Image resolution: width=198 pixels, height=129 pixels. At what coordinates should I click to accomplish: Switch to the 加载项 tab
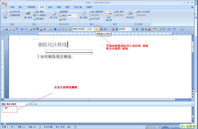coord(89,7)
